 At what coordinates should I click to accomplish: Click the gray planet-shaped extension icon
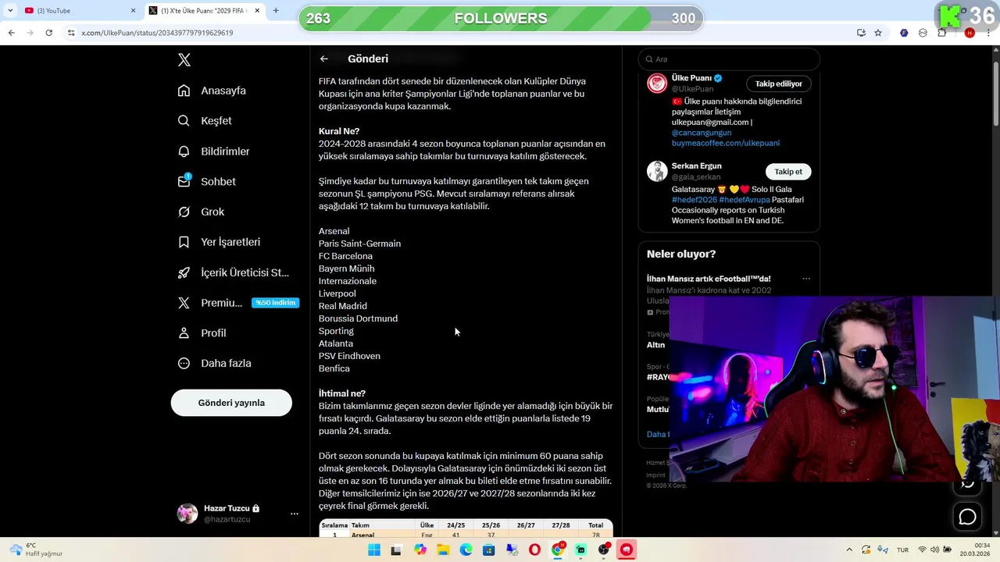[923, 33]
